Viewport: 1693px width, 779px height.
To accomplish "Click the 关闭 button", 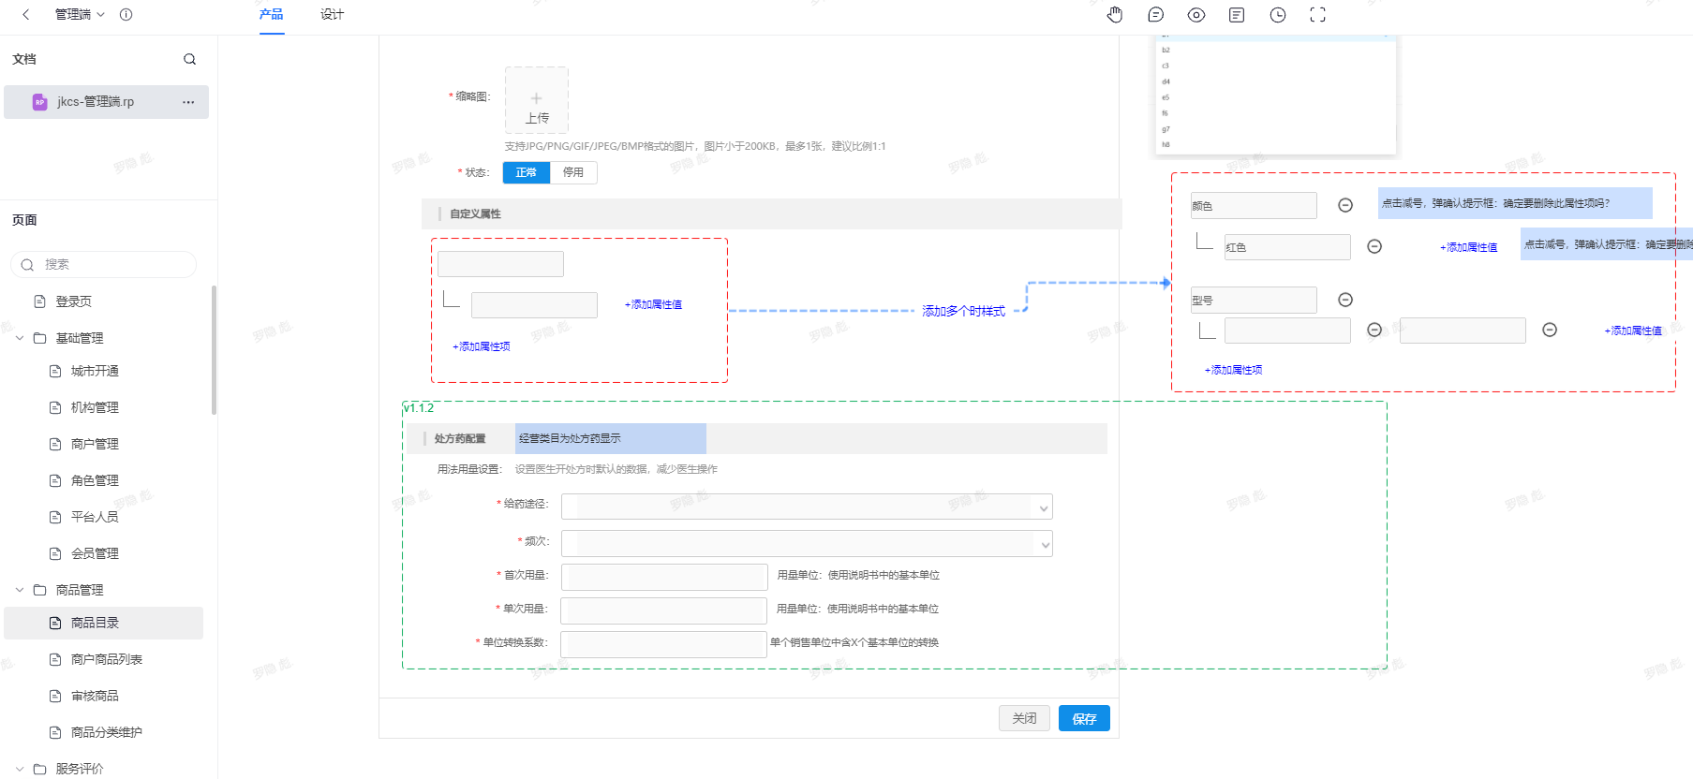I will click(x=1024, y=718).
